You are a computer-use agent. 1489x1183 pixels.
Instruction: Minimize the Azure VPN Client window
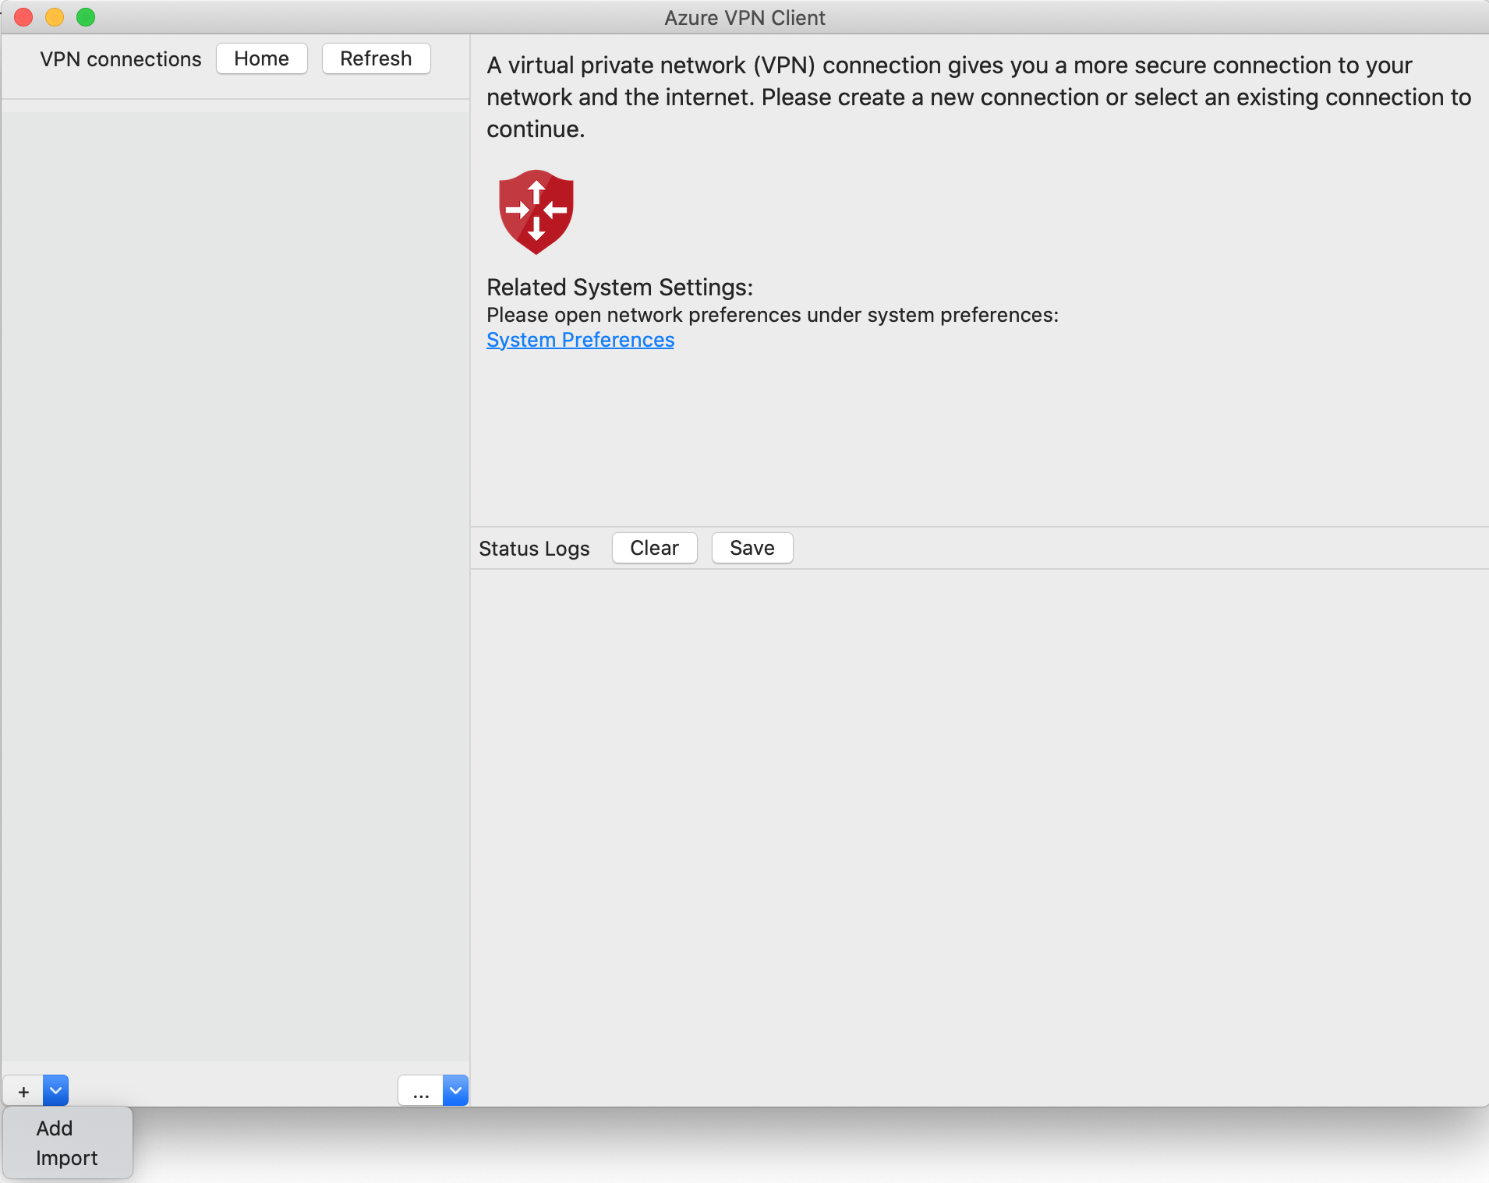click(x=55, y=17)
